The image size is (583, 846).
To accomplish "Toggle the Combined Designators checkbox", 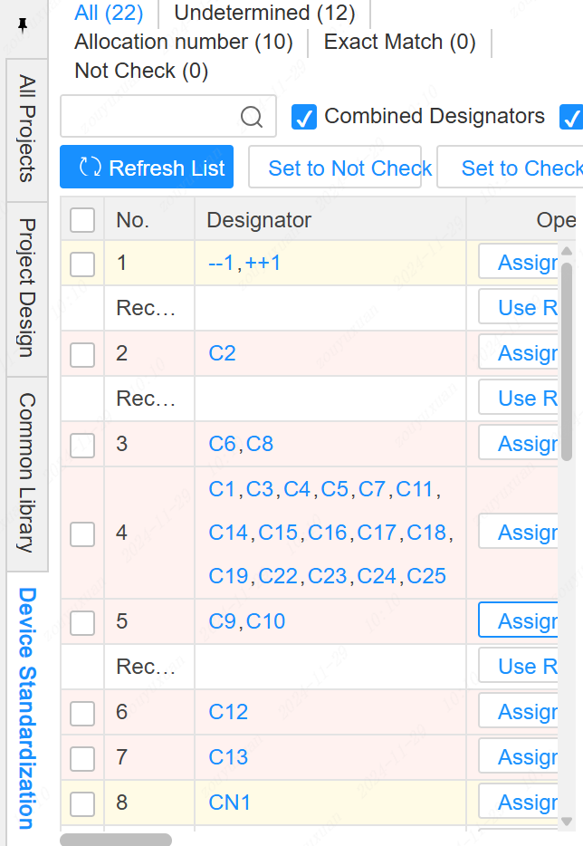I will click(x=304, y=117).
